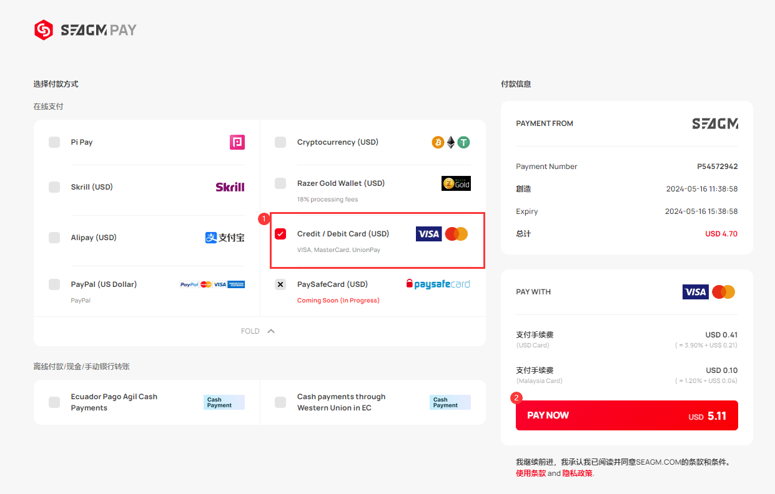Click the Razer Gold Wallet (USD) label
The height and width of the screenshot is (494, 775).
click(x=341, y=183)
